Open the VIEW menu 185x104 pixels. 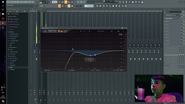click(21, 2)
